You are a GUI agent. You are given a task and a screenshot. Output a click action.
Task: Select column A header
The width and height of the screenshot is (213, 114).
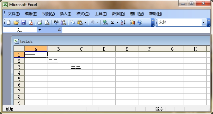point(36,48)
